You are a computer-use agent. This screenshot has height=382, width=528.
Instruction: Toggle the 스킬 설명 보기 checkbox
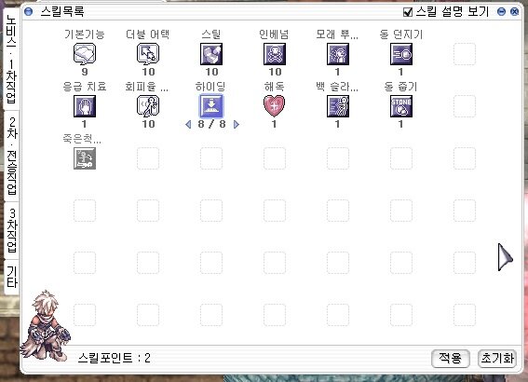click(408, 12)
